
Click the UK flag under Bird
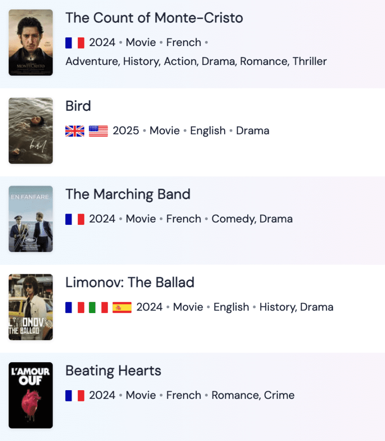75,131
